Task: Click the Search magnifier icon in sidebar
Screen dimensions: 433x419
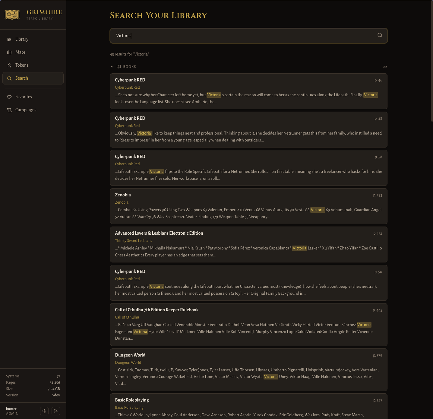Action: click(x=9, y=78)
